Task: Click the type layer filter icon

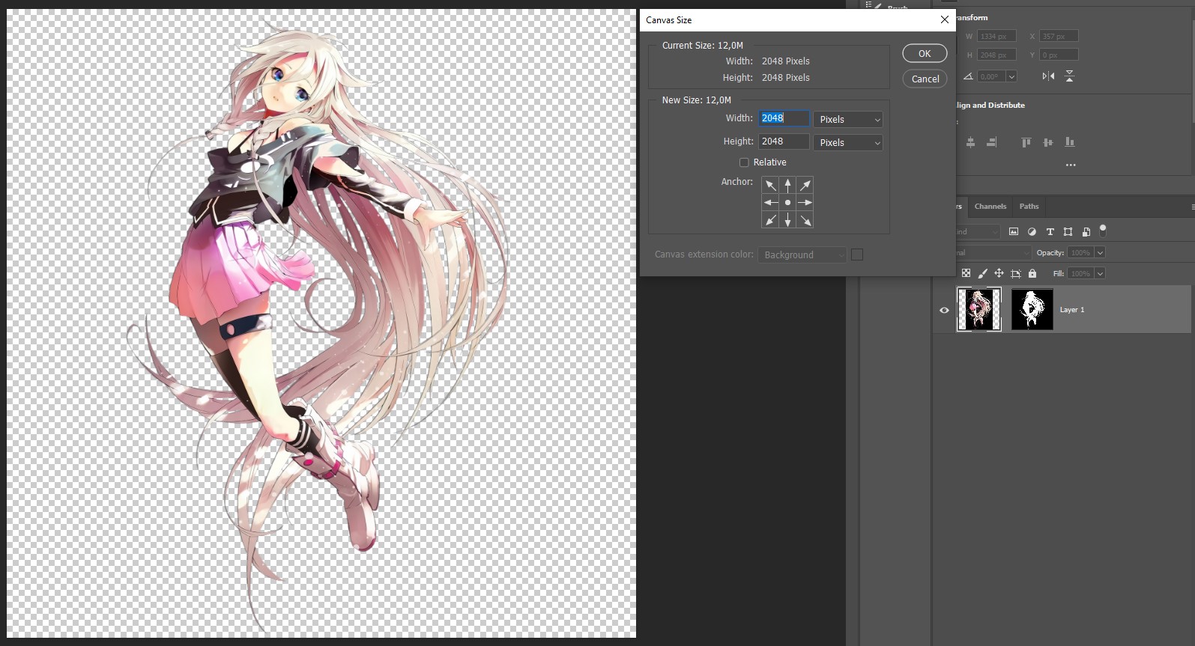Action: click(1050, 232)
